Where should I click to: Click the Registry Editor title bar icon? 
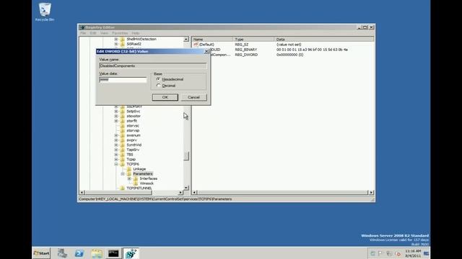(82, 27)
